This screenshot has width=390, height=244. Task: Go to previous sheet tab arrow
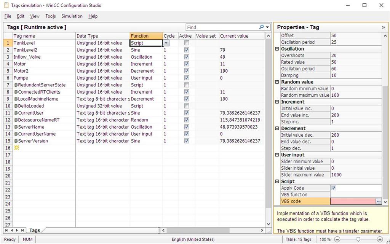click(12, 230)
